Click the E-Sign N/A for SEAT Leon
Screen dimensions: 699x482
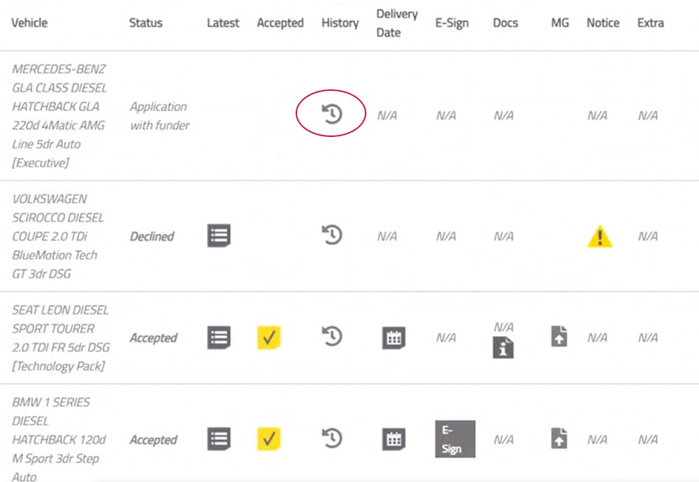point(446,337)
